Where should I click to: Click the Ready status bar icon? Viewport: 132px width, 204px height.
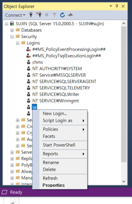coord(4,192)
